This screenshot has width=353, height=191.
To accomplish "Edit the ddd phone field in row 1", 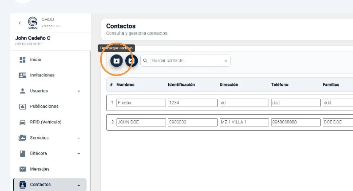I will (x=296, y=103).
